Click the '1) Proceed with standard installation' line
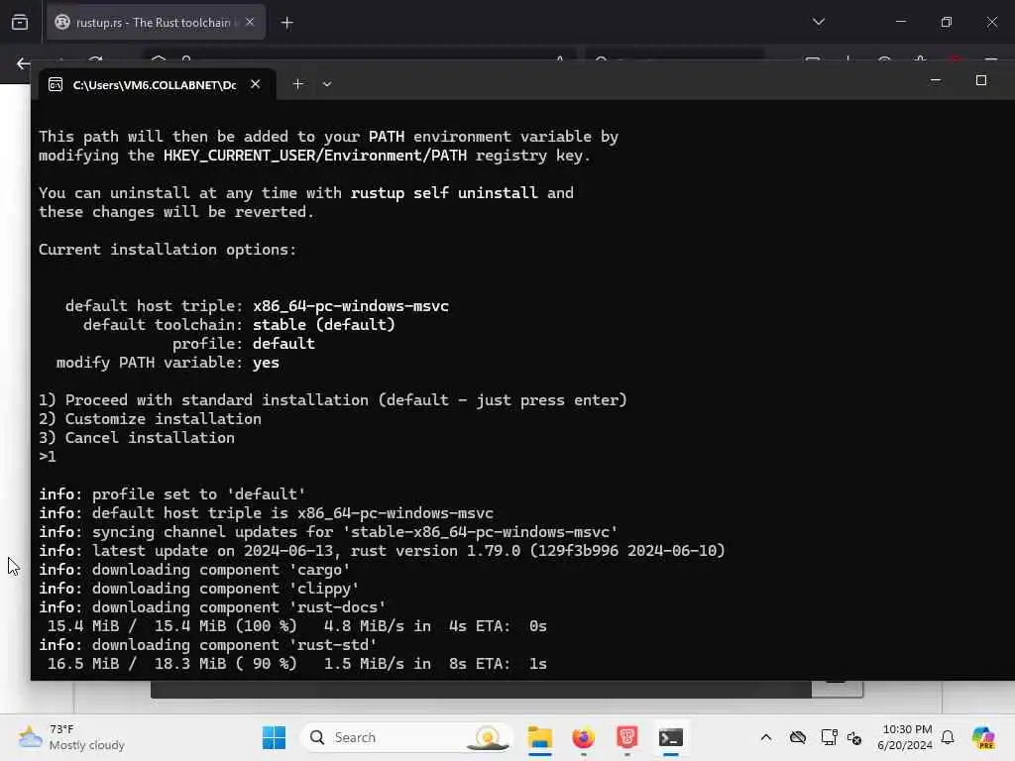This screenshot has width=1015, height=761. click(x=333, y=400)
